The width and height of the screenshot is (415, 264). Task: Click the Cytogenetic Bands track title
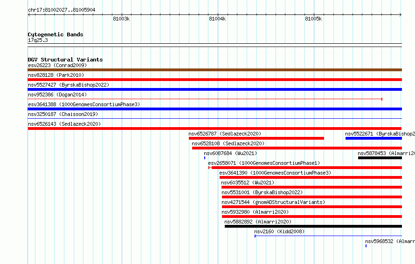[55, 34]
